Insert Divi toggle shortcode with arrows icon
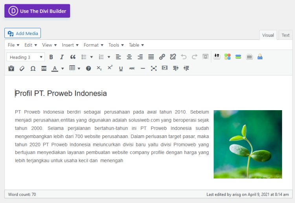Image resolution: width=295 pixels, height=203 pixels. [217, 56]
